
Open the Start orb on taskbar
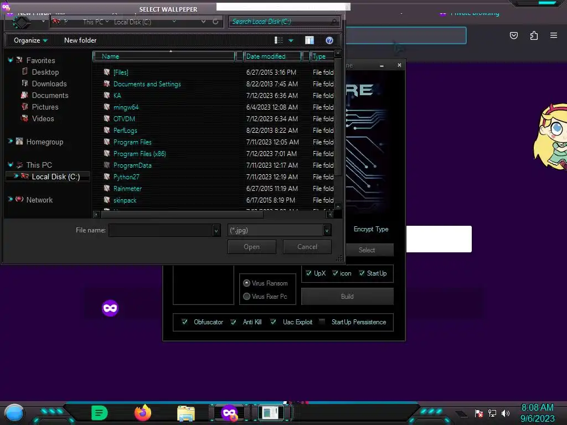click(x=14, y=413)
